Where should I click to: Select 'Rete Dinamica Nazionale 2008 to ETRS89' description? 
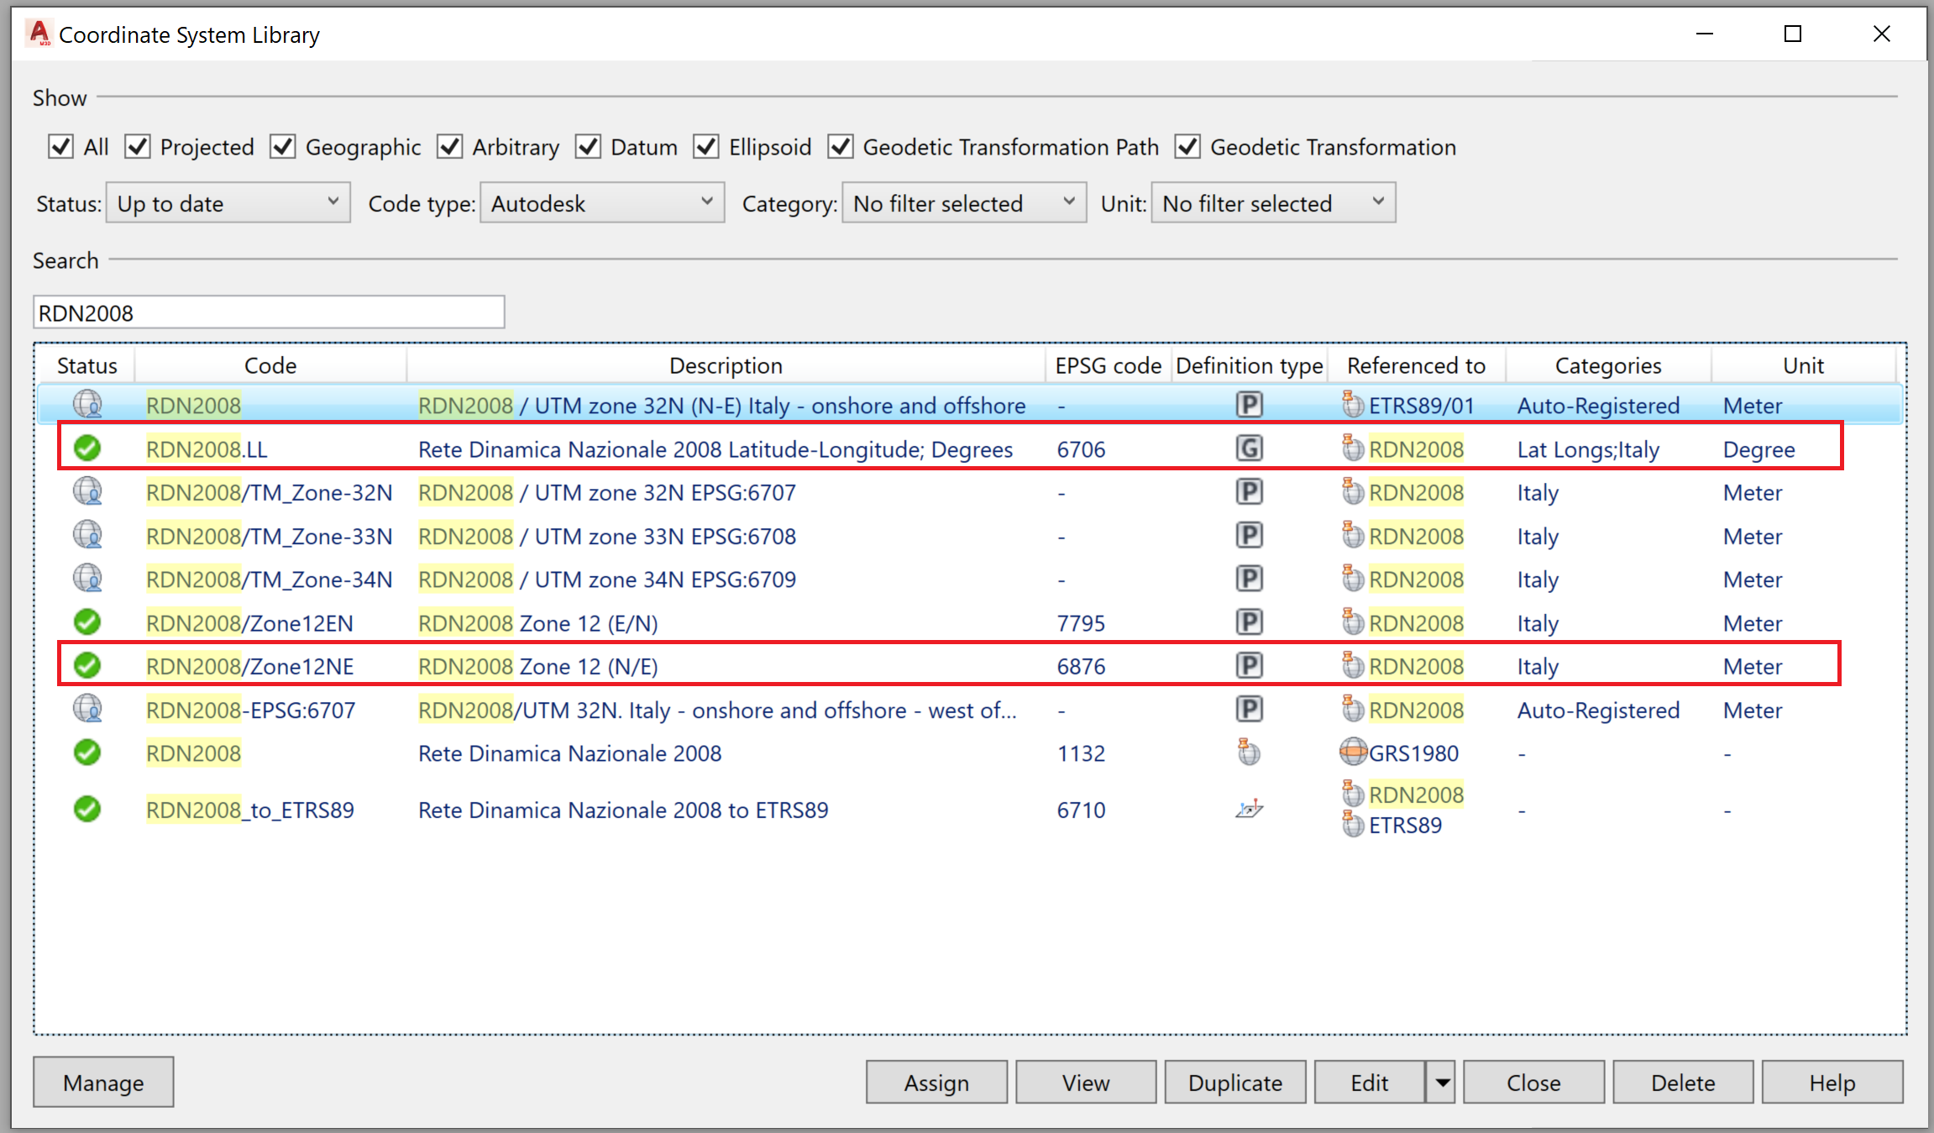click(x=623, y=810)
